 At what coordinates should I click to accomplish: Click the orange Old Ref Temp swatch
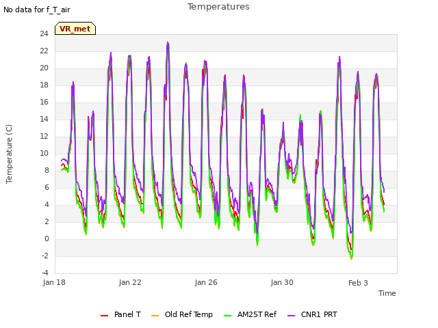pyautogui.click(x=155, y=316)
